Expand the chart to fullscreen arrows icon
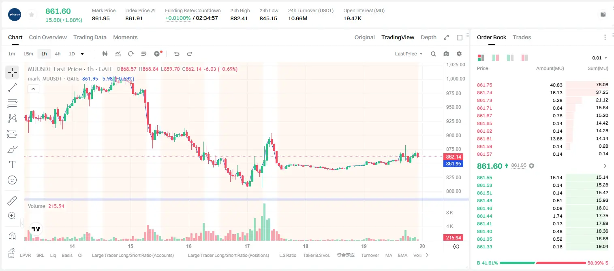This screenshot has width=614, height=271. point(446,37)
